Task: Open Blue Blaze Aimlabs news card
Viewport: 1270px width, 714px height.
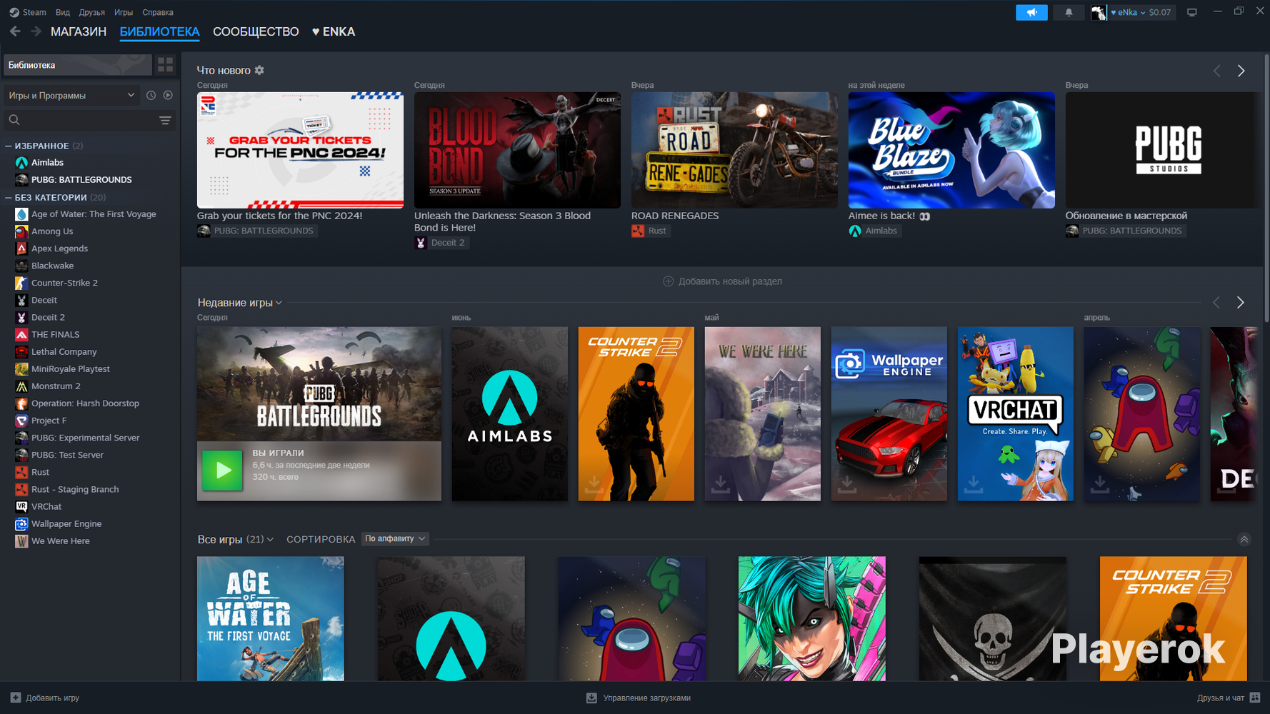Action: [x=951, y=150]
